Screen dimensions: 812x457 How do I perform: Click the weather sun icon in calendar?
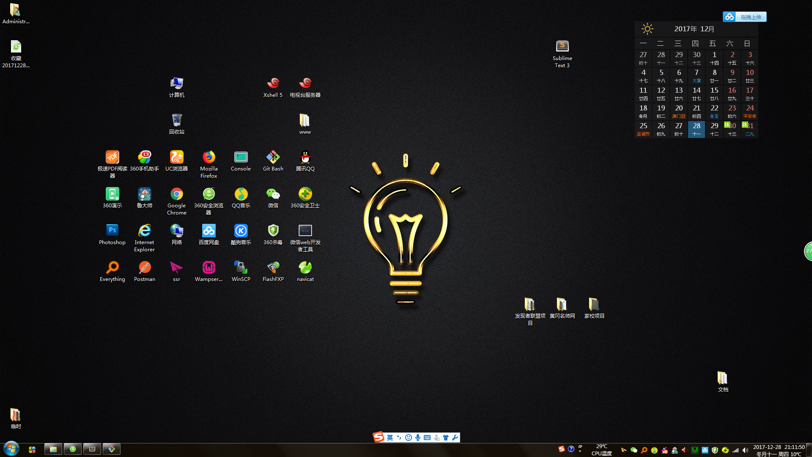tap(647, 29)
